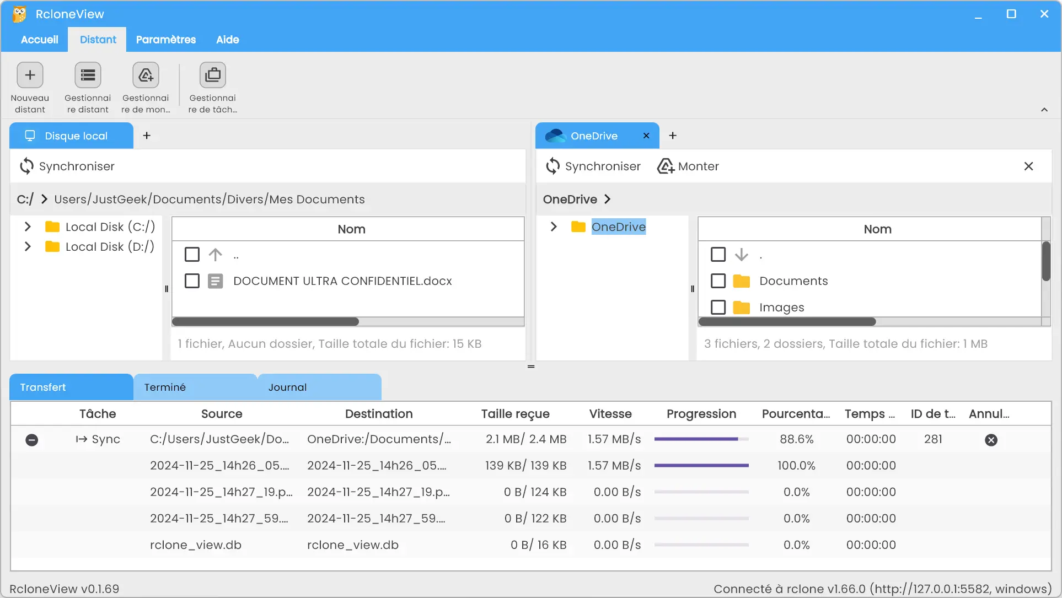Open the Paramètres menu tab
This screenshot has width=1062, height=598.
[166, 39]
